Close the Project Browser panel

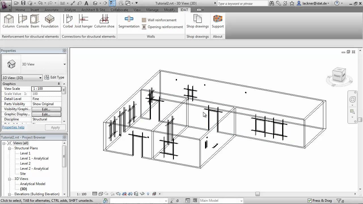(x=64, y=137)
